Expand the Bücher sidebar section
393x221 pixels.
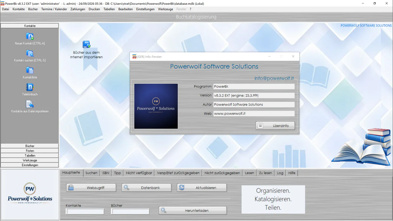(30, 146)
